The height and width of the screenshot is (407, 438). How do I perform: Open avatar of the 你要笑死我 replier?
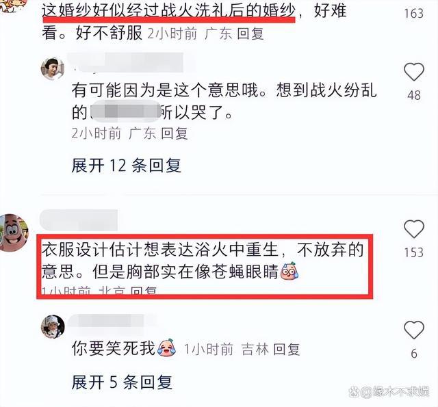pos(53,326)
